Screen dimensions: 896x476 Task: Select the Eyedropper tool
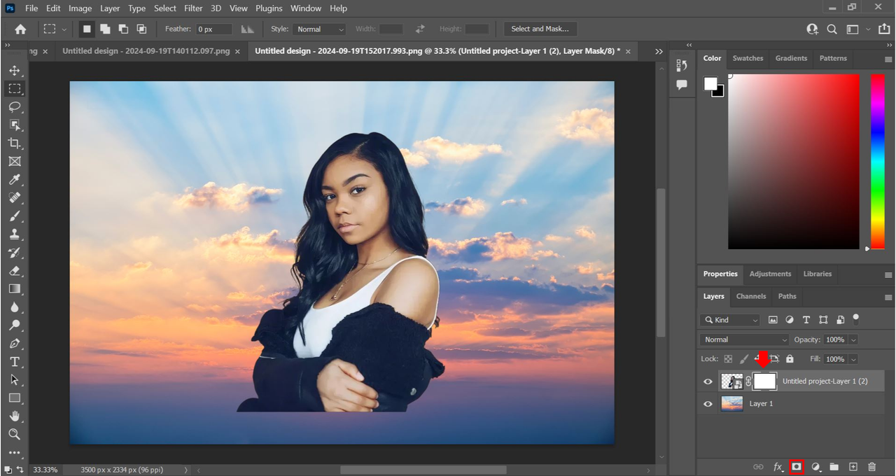pos(15,180)
